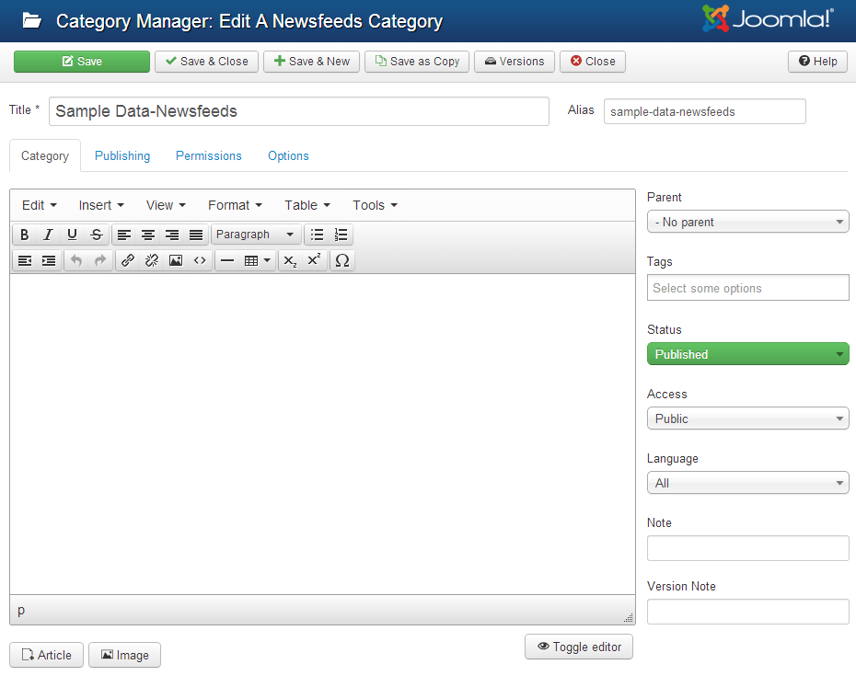Insert a numbered list
Image resolution: width=856 pixels, height=676 pixels.
point(341,235)
